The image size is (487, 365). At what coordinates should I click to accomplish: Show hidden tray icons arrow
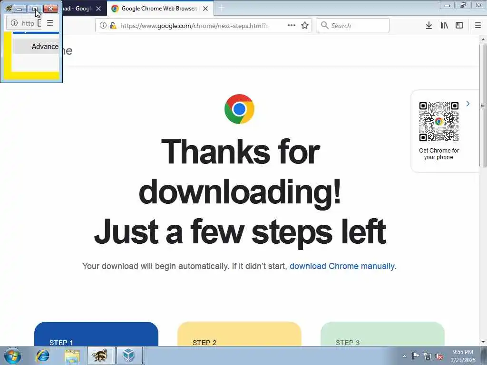click(404, 356)
